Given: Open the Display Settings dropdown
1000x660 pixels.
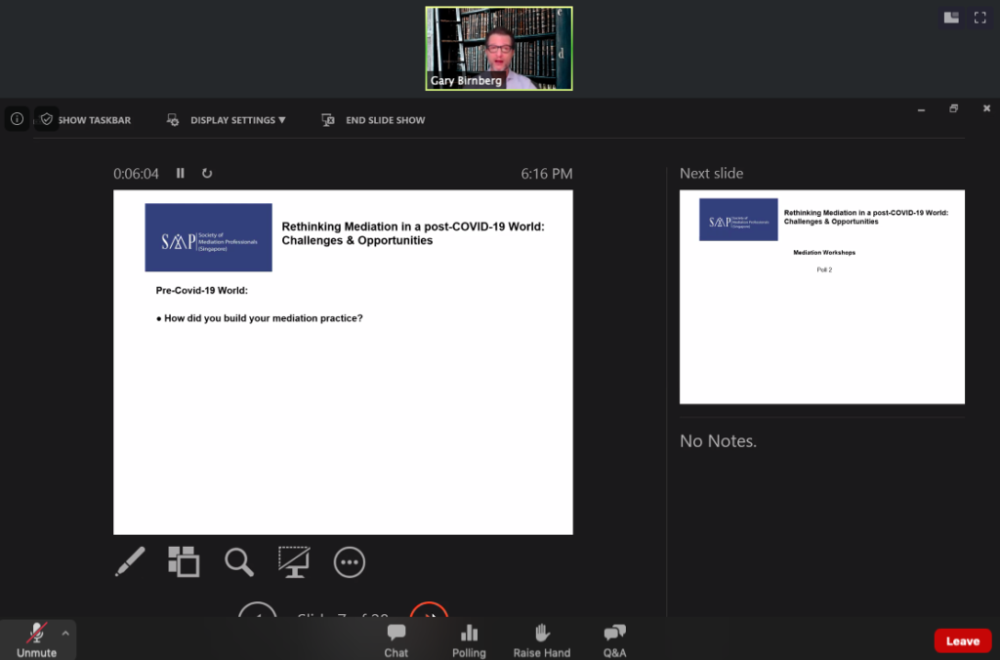Looking at the screenshot, I should click(227, 120).
